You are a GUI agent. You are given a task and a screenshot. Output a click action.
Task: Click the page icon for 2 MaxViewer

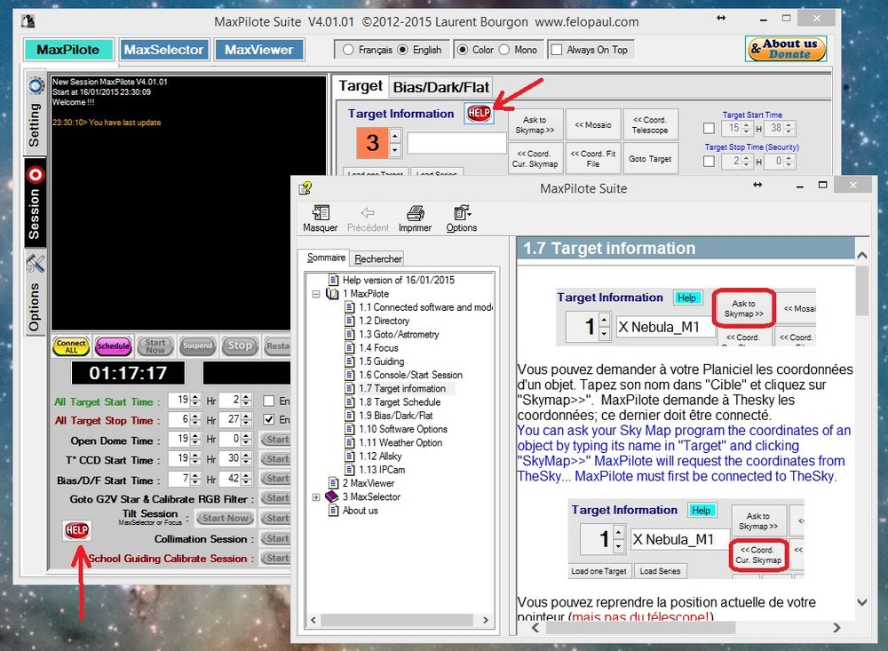[x=334, y=483]
